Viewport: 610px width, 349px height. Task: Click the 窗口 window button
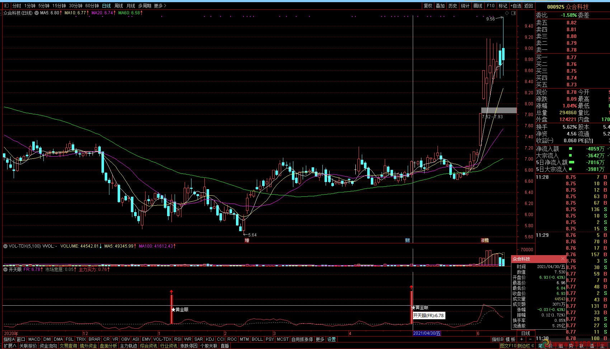(21, 339)
